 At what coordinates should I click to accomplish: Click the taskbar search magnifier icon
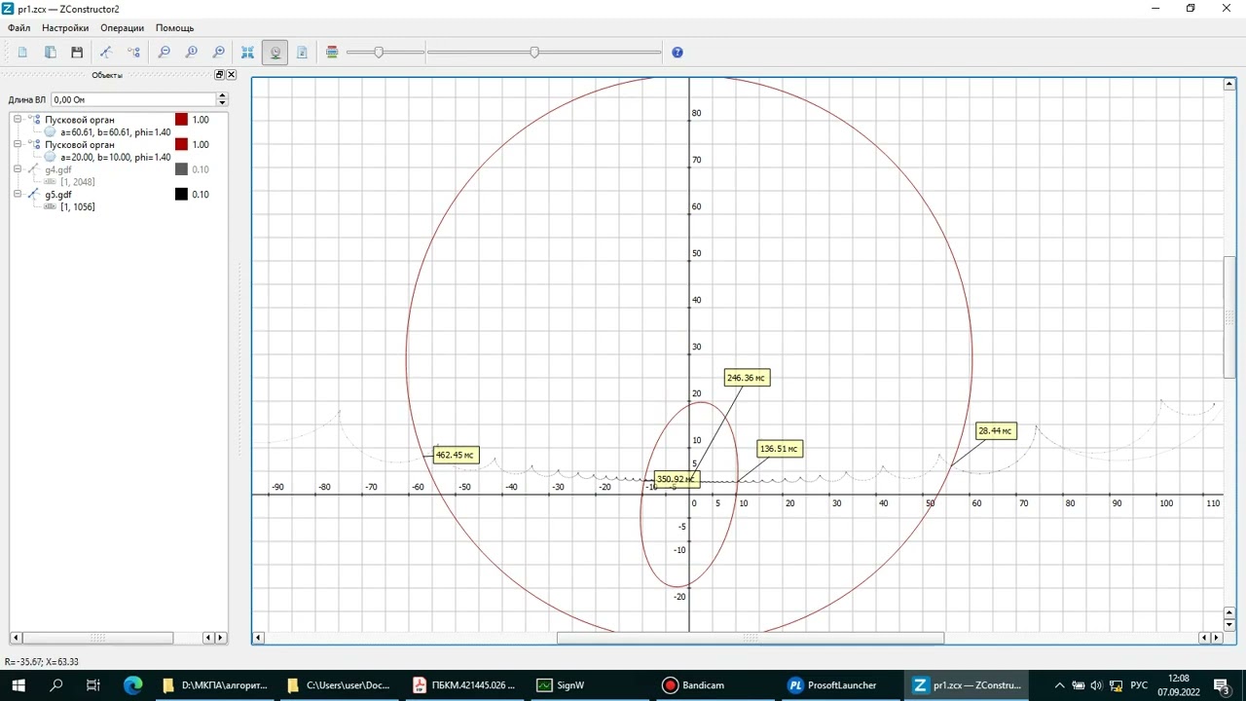click(x=55, y=685)
